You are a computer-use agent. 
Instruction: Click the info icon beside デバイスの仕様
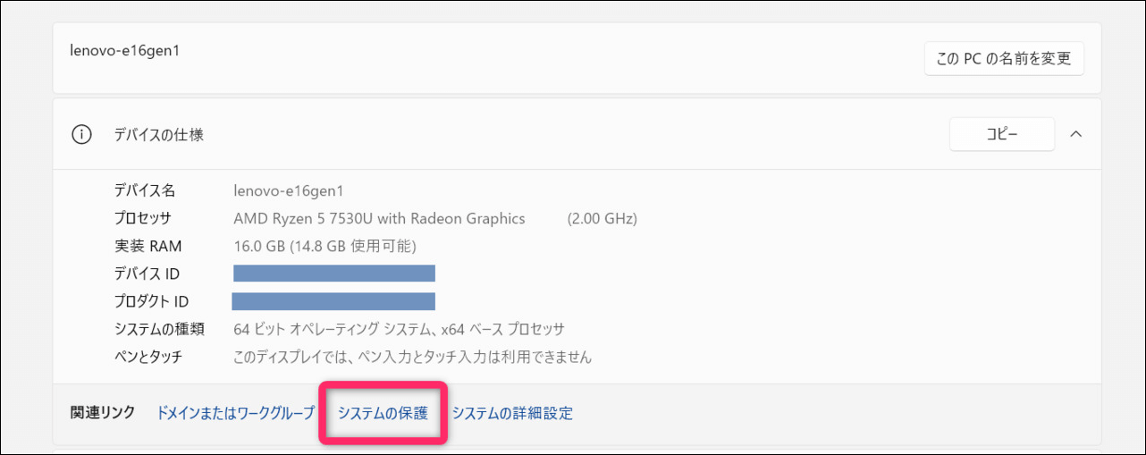point(81,135)
